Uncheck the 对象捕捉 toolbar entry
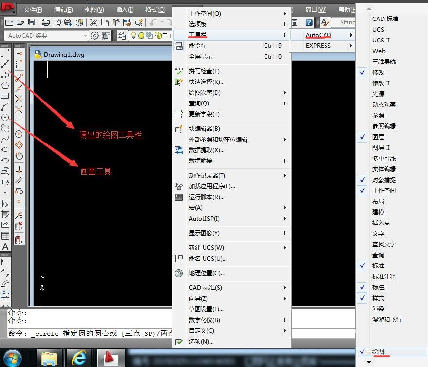 384,180
